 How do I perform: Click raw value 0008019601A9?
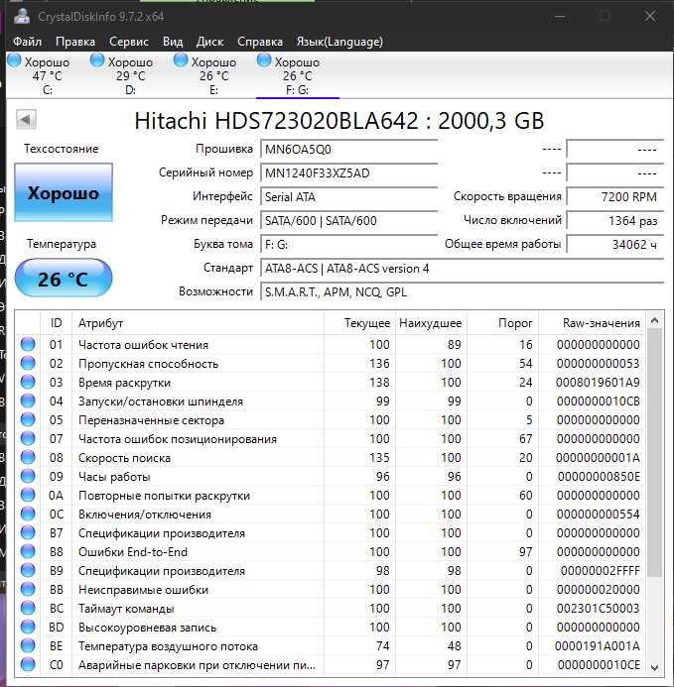[598, 383]
